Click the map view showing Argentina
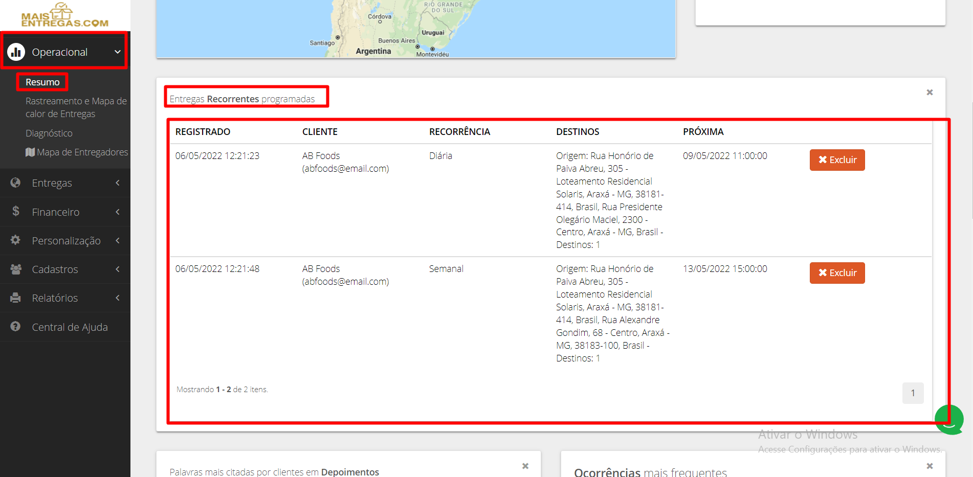 tap(416, 28)
